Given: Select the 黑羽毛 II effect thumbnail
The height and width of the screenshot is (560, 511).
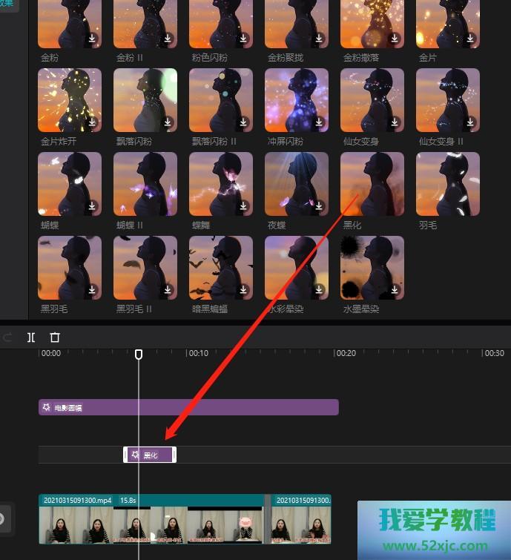Looking at the screenshot, I should tap(145, 267).
